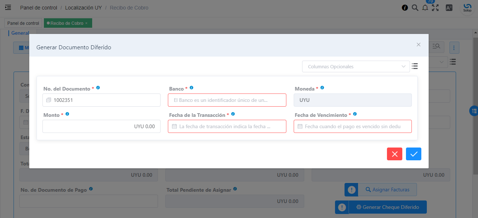Click the blue side panel toggle icon
The height and width of the screenshot is (218, 478).
point(474,111)
